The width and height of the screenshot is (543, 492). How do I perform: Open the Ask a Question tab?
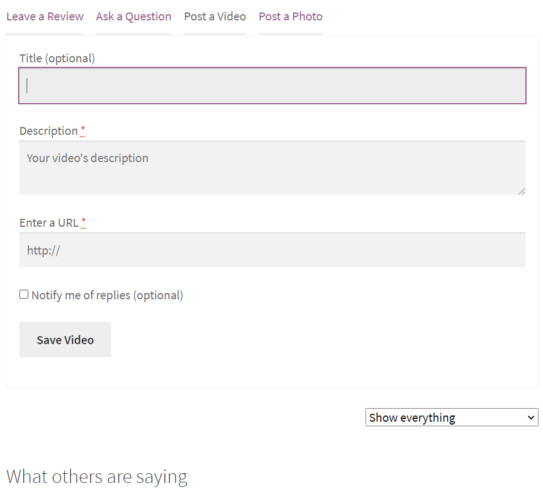click(x=134, y=16)
